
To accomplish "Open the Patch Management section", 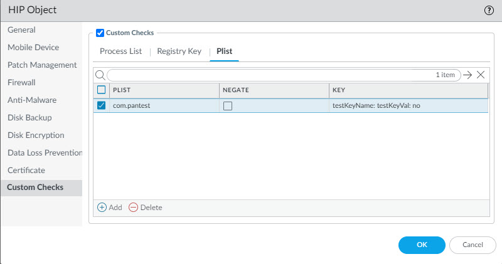I will coord(42,65).
